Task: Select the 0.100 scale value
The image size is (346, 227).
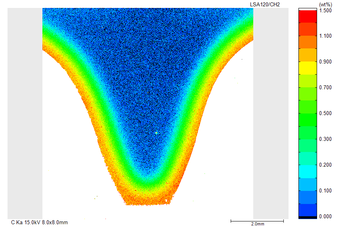Action: click(325, 190)
